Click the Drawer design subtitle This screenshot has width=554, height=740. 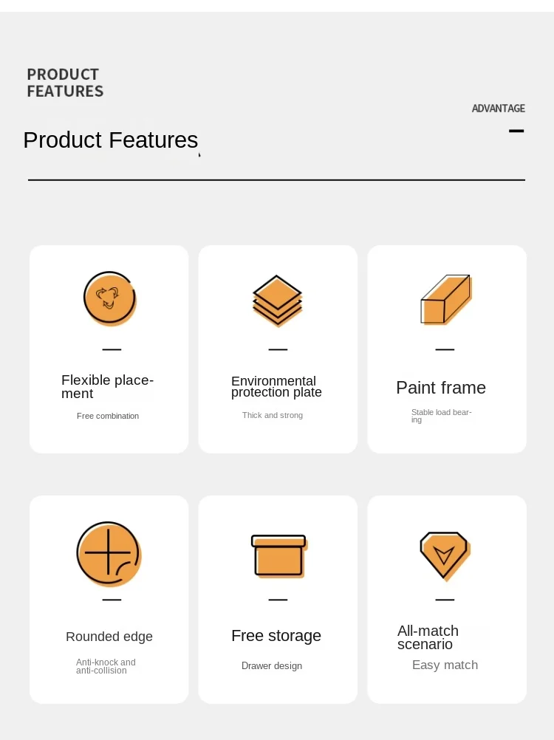(272, 666)
